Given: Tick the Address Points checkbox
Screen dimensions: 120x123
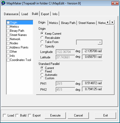Looking at the screenshot, I should [8, 47].
